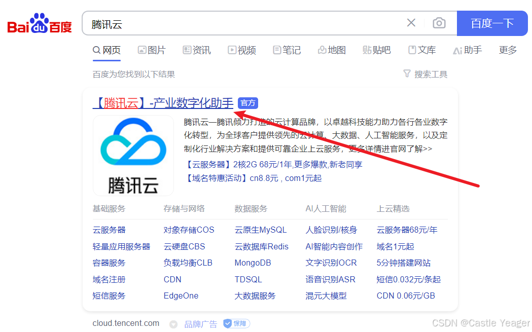Click the Baidu logo

coord(40,23)
